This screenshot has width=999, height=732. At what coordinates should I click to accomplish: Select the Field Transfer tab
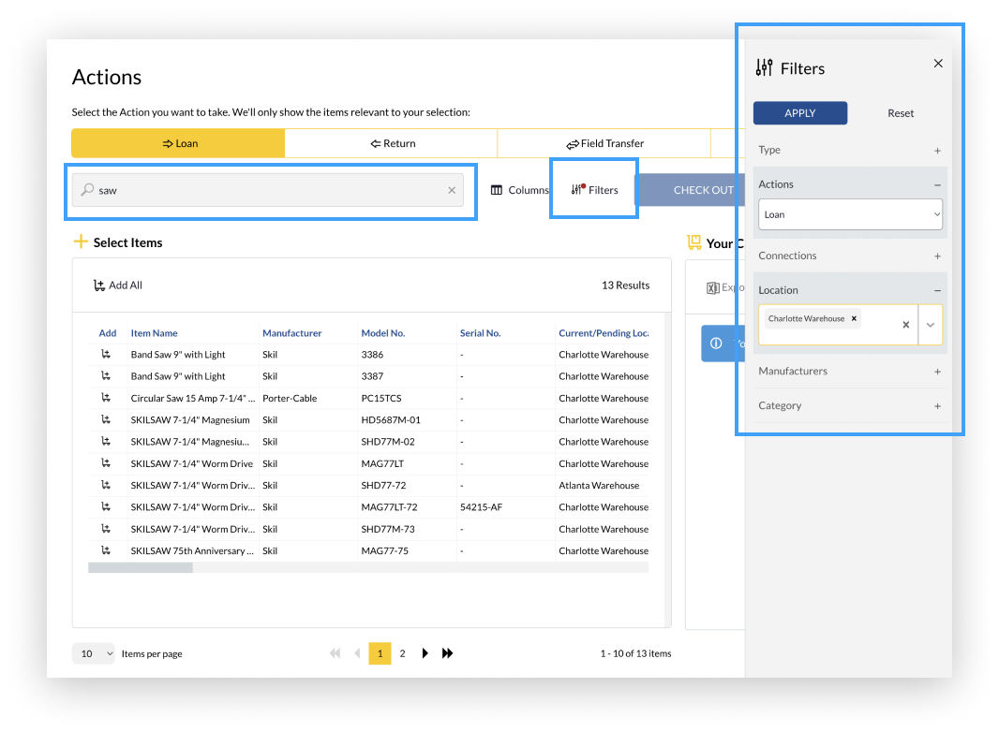point(604,143)
